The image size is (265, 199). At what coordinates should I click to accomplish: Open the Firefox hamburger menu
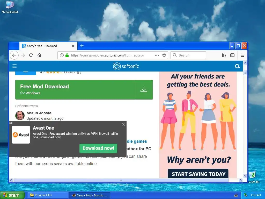click(242, 55)
